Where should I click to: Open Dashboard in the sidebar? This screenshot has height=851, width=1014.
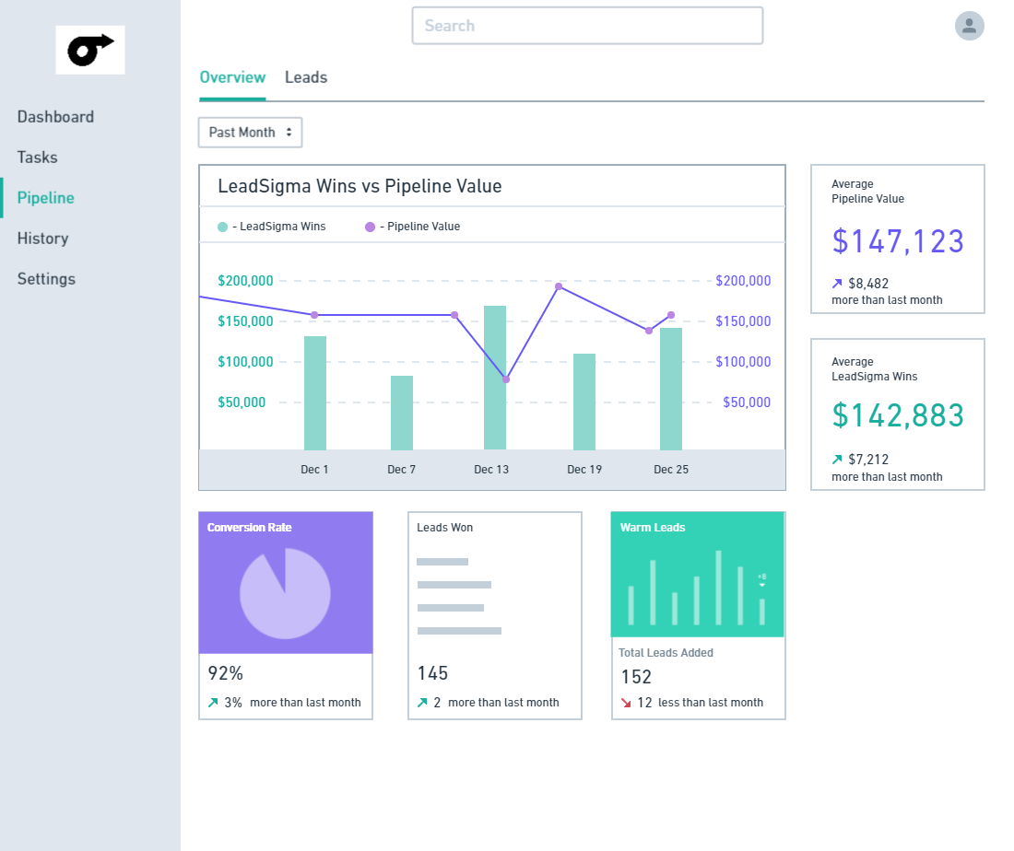point(55,117)
